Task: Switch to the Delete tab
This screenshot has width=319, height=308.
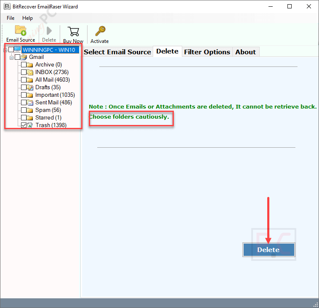Action: 167,51
